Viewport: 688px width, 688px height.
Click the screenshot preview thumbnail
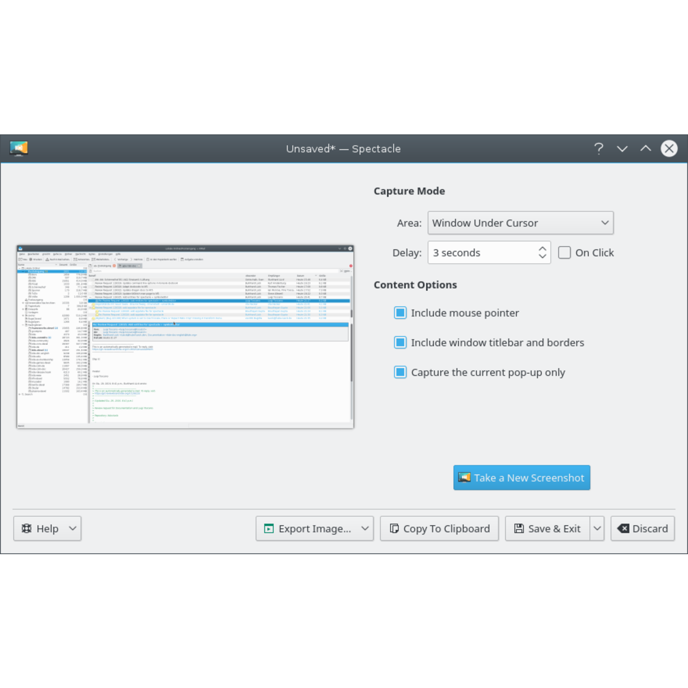(x=185, y=336)
